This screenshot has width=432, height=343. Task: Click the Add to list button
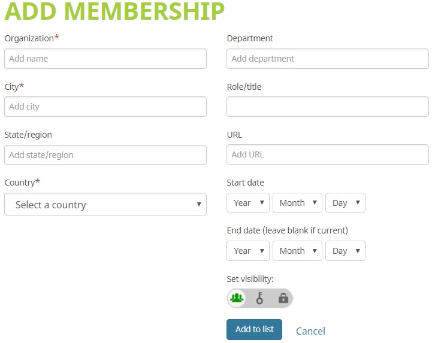(x=254, y=329)
